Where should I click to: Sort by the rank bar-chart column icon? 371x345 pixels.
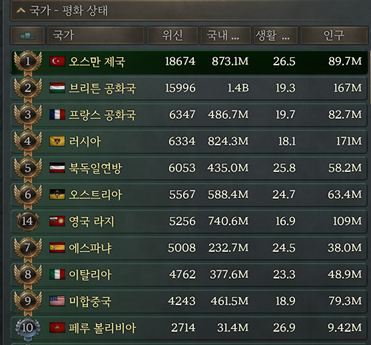[27, 35]
